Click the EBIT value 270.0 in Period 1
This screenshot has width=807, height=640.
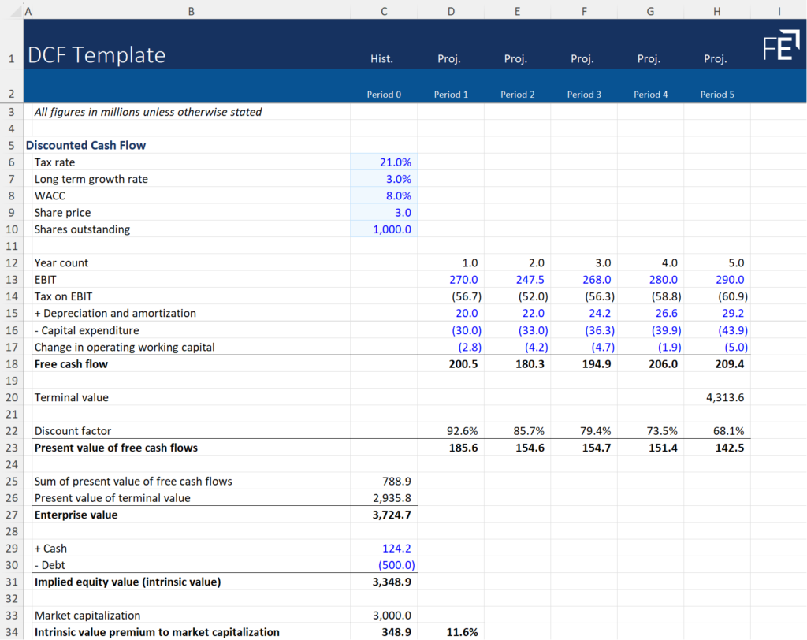(x=451, y=279)
